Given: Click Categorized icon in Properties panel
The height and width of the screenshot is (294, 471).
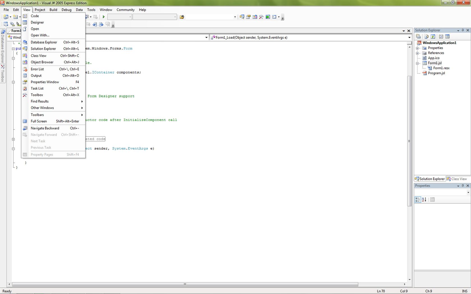Looking at the screenshot, I should click(x=418, y=200).
